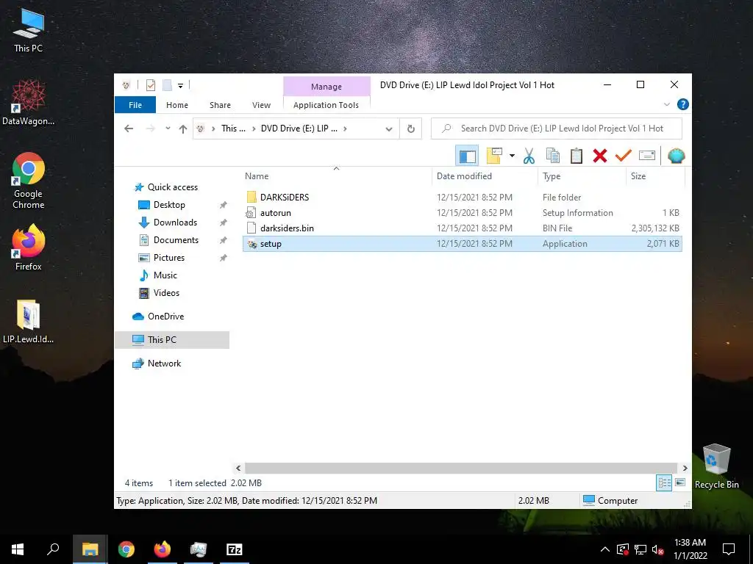Viewport: 753px width, 564px height.
Task: Select the autorun setup information file
Action: (x=462, y=212)
